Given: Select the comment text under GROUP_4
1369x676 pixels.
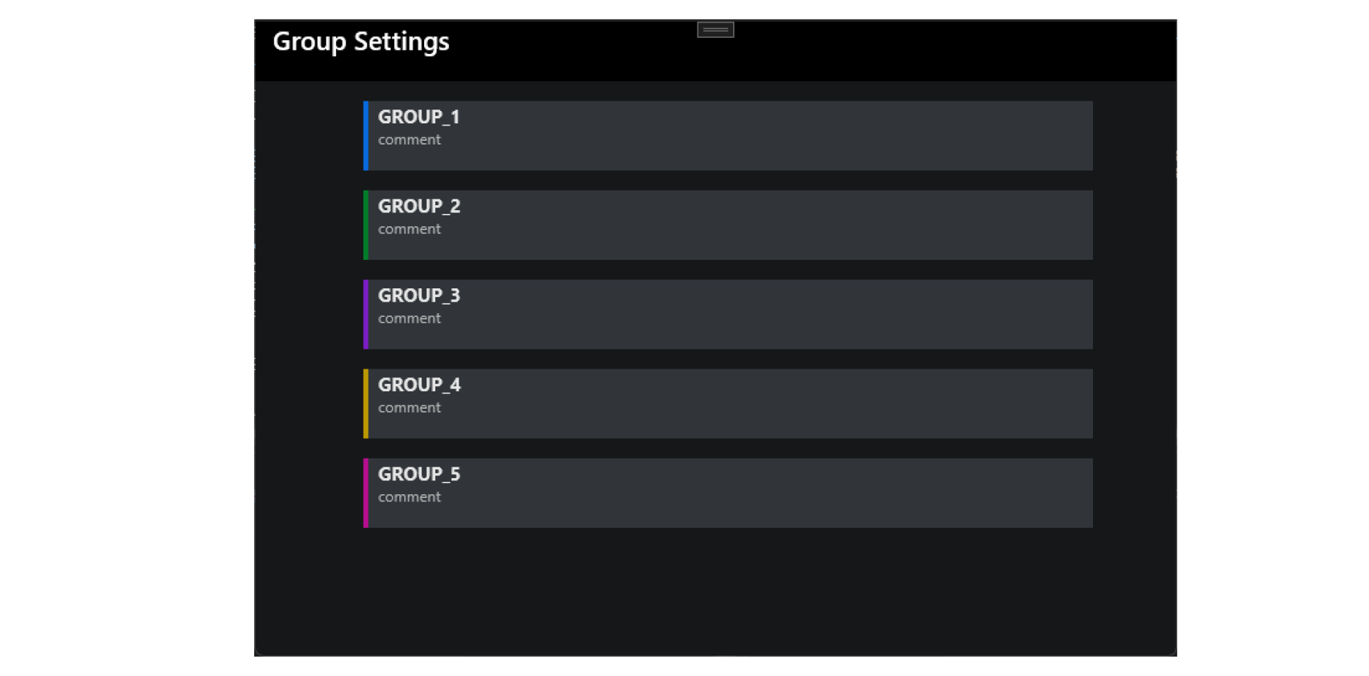Looking at the screenshot, I should tap(409, 408).
